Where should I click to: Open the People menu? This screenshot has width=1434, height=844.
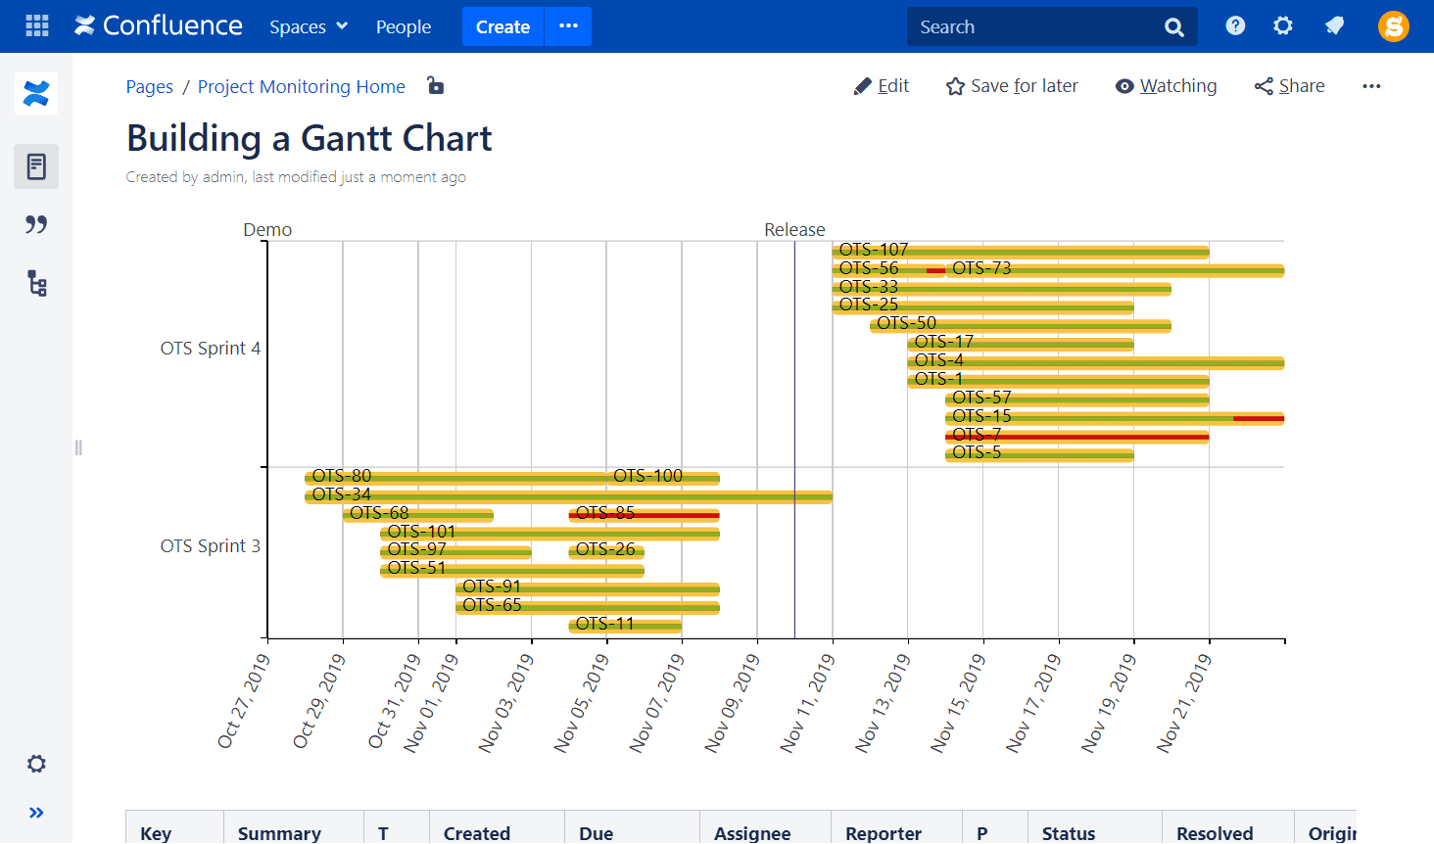[404, 26]
